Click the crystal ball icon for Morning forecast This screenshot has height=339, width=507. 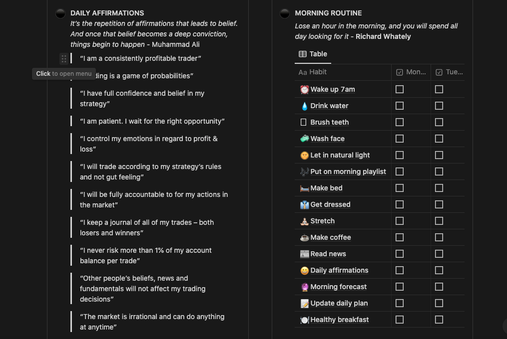tap(304, 287)
